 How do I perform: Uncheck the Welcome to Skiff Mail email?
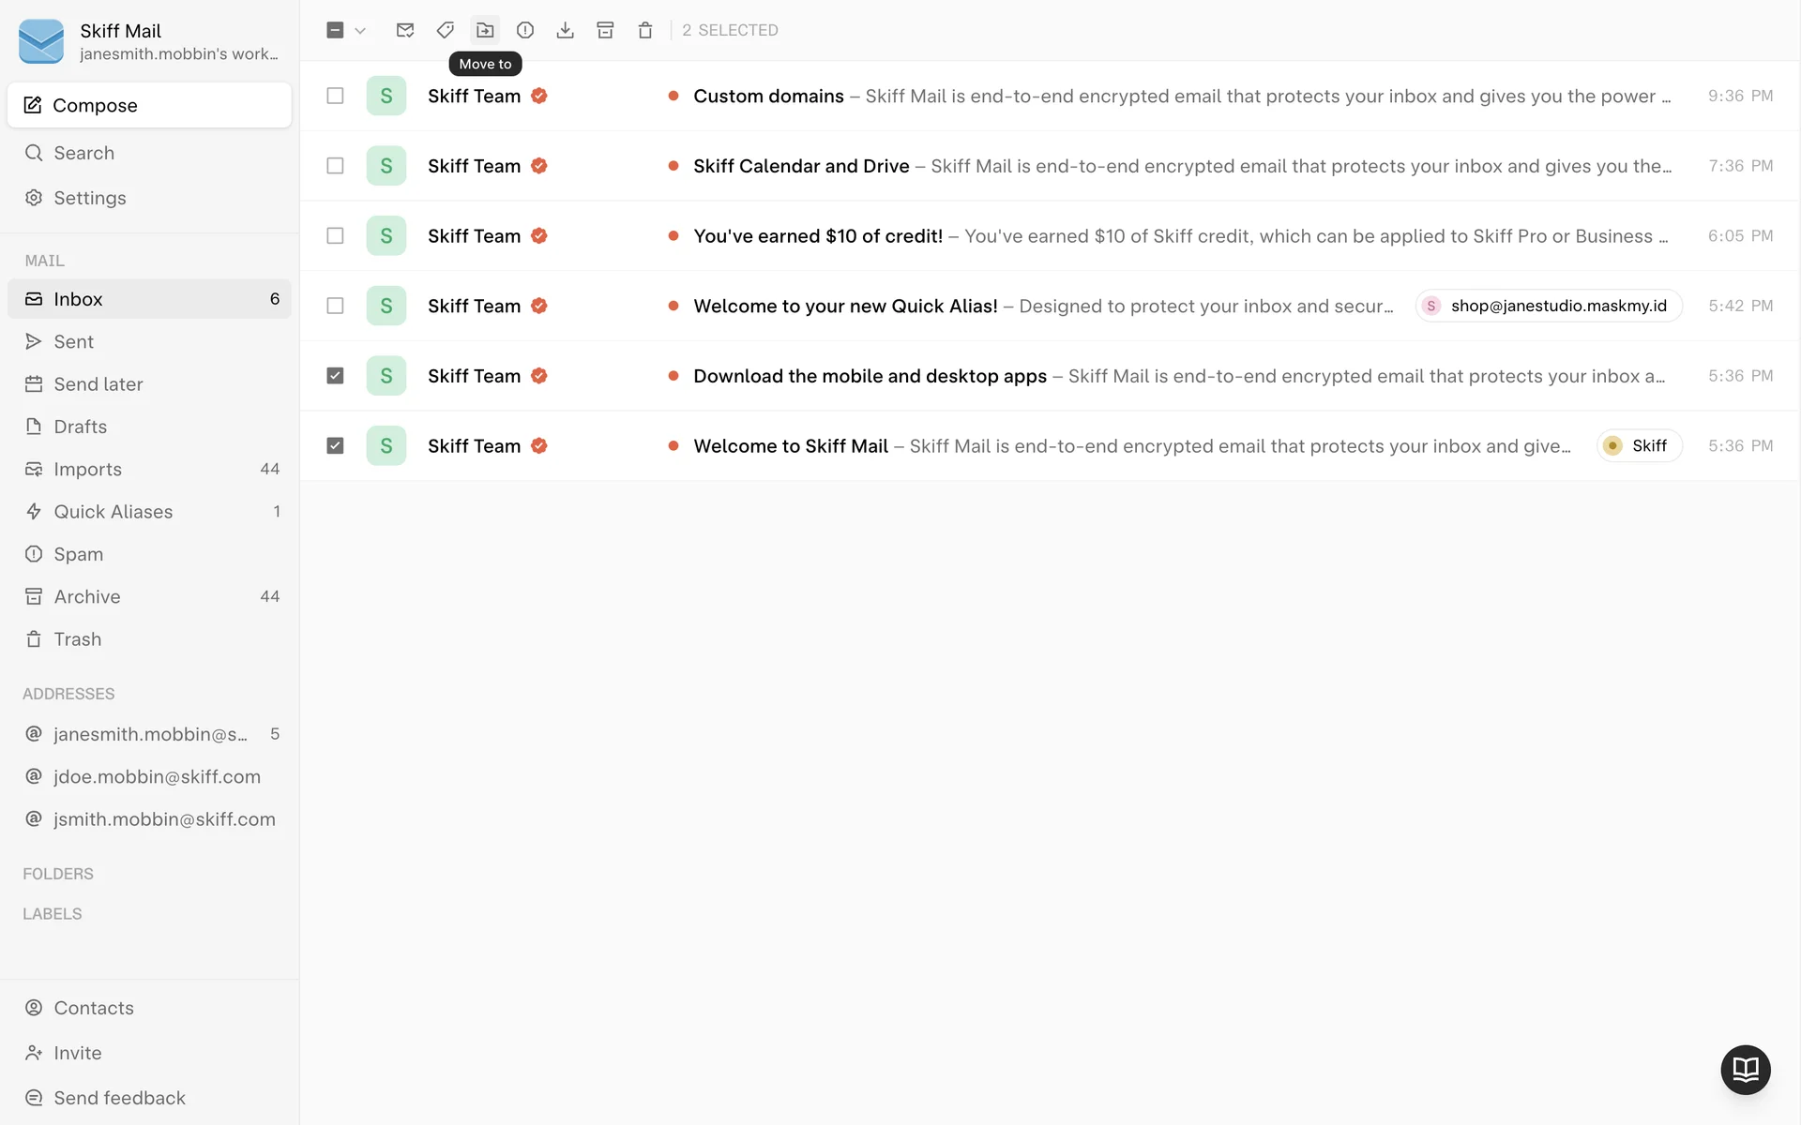pyautogui.click(x=335, y=445)
